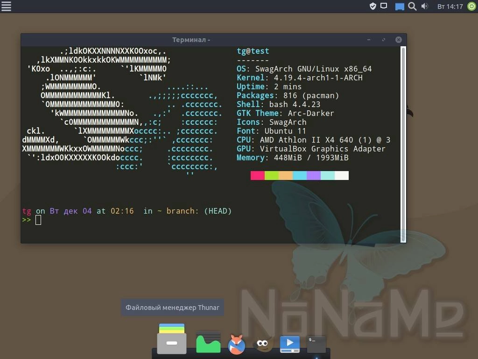Click the display notification tray icon
The height and width of the screenshot is (359, 478).
(384, 6)
